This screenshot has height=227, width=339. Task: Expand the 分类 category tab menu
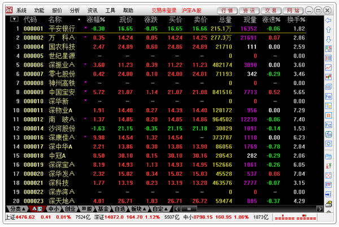pyautogui.click(x=18, y=208)
